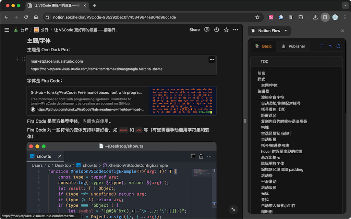Jump to 自动添加/删除配对括号 in TOC
Viewport: 351px width, 219px height.
point(281,103)
